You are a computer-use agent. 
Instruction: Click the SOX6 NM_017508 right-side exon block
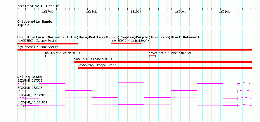237,84
